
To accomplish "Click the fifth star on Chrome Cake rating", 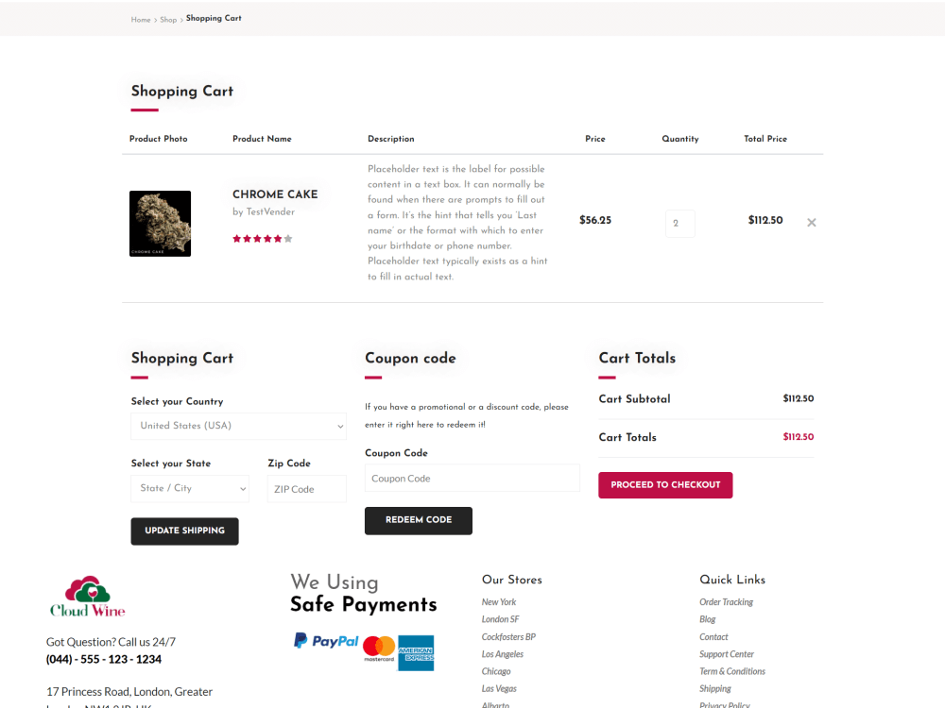I will click(279, 238).
